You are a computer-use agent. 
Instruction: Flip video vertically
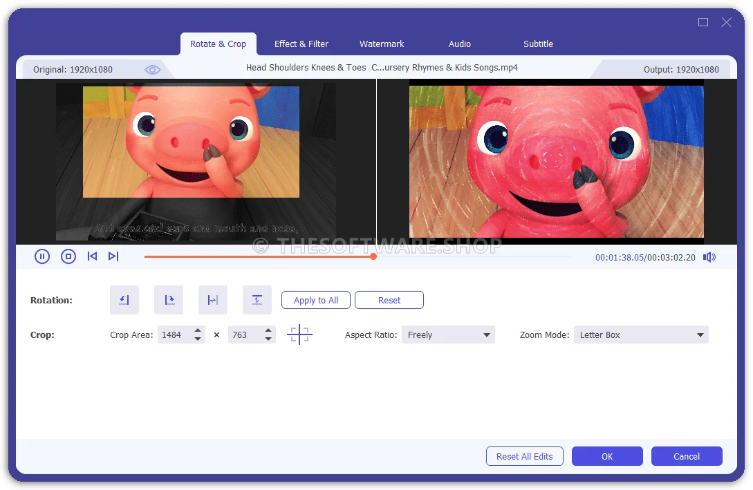(x=257, y=300)
